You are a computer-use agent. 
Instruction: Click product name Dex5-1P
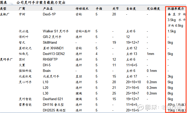[x=49, y=14]
